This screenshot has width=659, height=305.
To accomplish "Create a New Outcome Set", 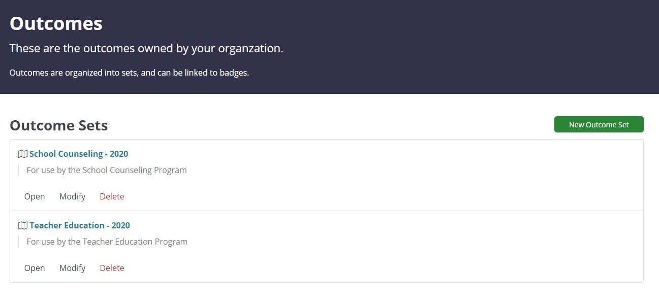I will (x=599, y=124).
